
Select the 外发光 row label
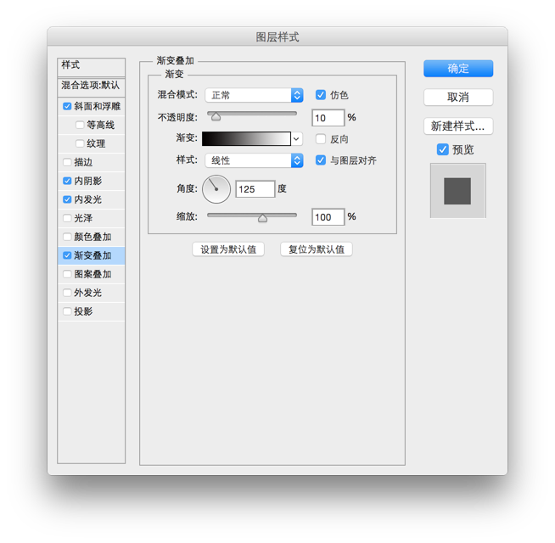pos(87,293)
